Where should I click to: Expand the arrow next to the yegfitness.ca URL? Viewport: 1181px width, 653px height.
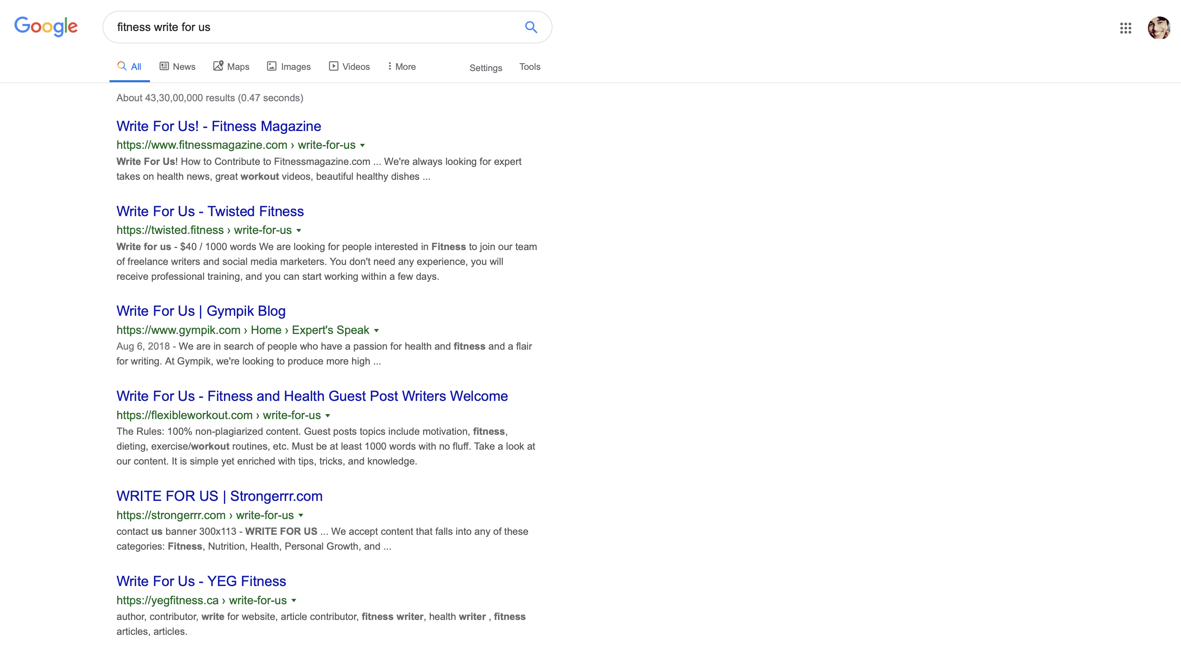point(294,601)
